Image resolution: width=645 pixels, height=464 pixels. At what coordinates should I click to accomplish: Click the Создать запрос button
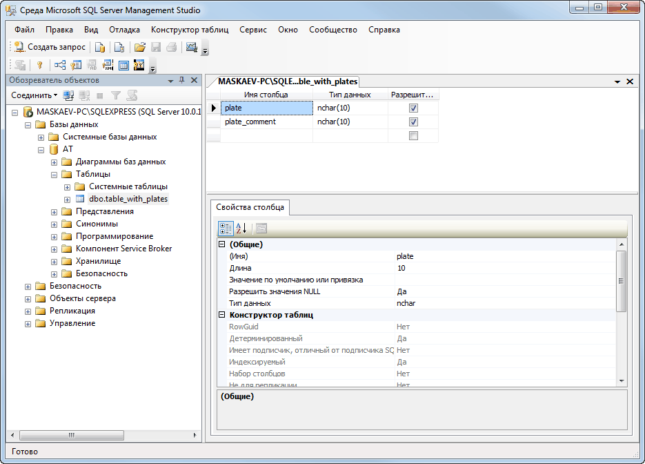pyautogui.click(x=50, y=48)
